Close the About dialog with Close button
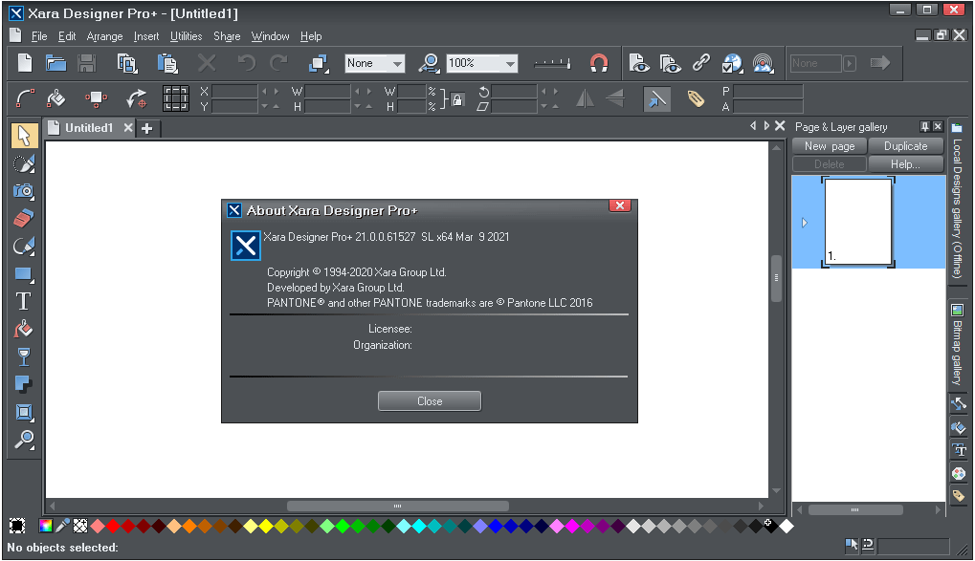 [430, 401]
